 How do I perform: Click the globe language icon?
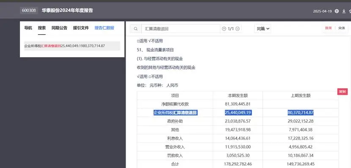[x=337, y=11]
